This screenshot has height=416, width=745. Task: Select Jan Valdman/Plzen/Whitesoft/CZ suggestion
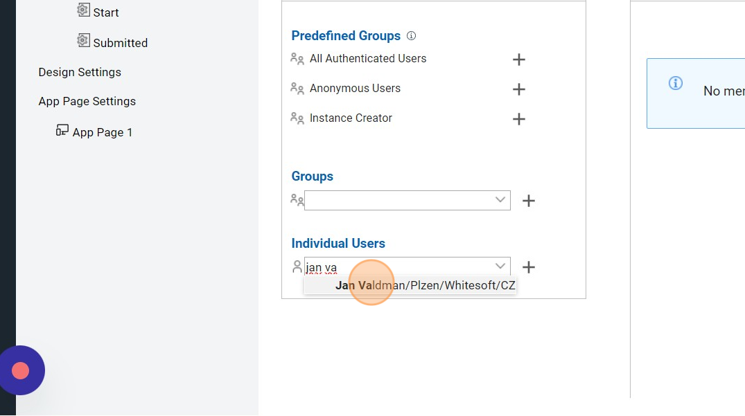(425, 285)
